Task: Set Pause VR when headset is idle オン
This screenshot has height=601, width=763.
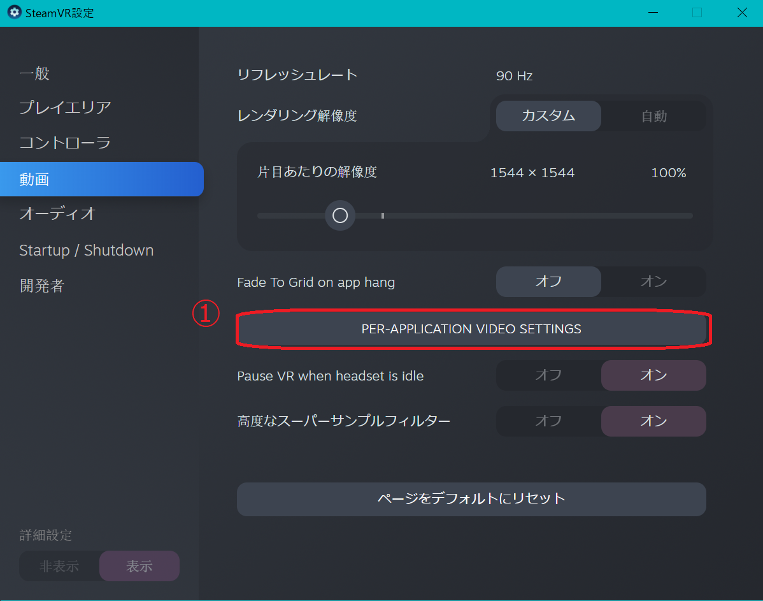Action: point(653,375)
